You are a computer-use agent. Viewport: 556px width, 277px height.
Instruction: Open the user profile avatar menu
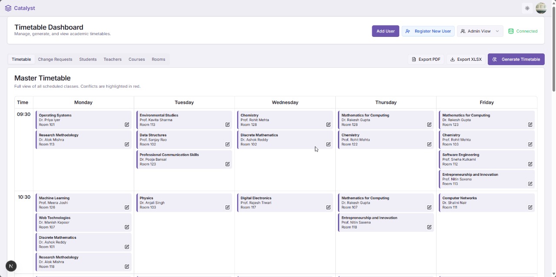coord(541,8)
